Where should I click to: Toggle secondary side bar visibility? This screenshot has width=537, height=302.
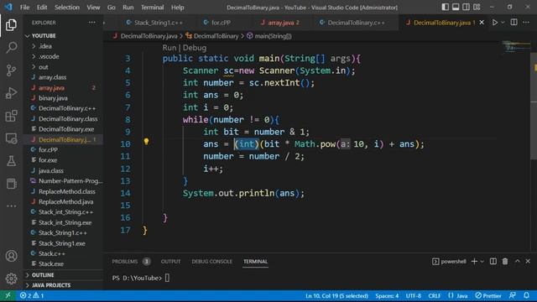point(467,7)
